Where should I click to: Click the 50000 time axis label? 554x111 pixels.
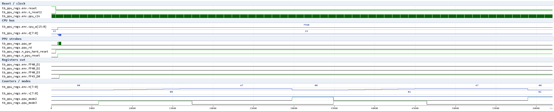455,108
